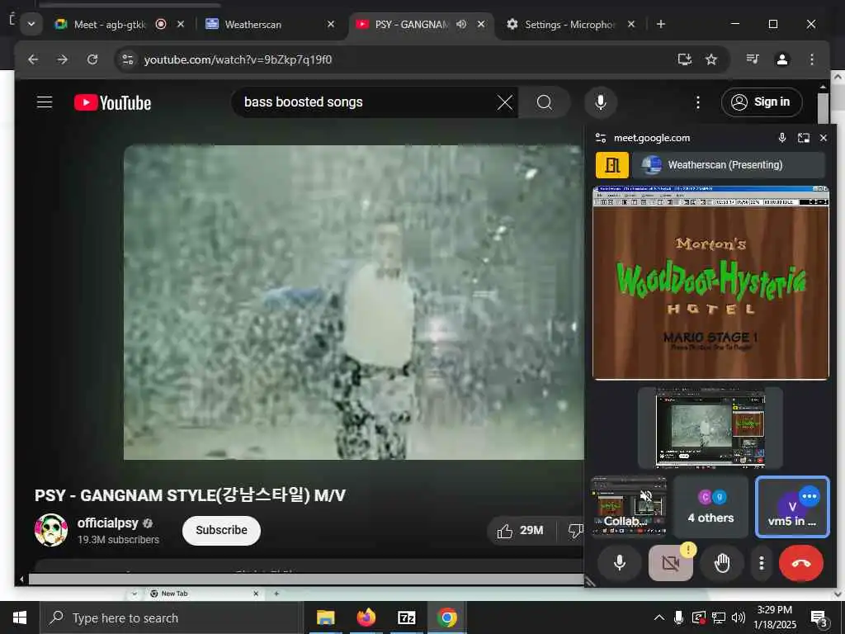845x634 pixels.
Task: Open more options on vm5 tile
Action: [x=809, y=496]
